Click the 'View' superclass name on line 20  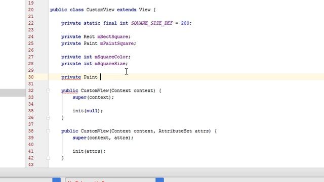click(145, 10)
